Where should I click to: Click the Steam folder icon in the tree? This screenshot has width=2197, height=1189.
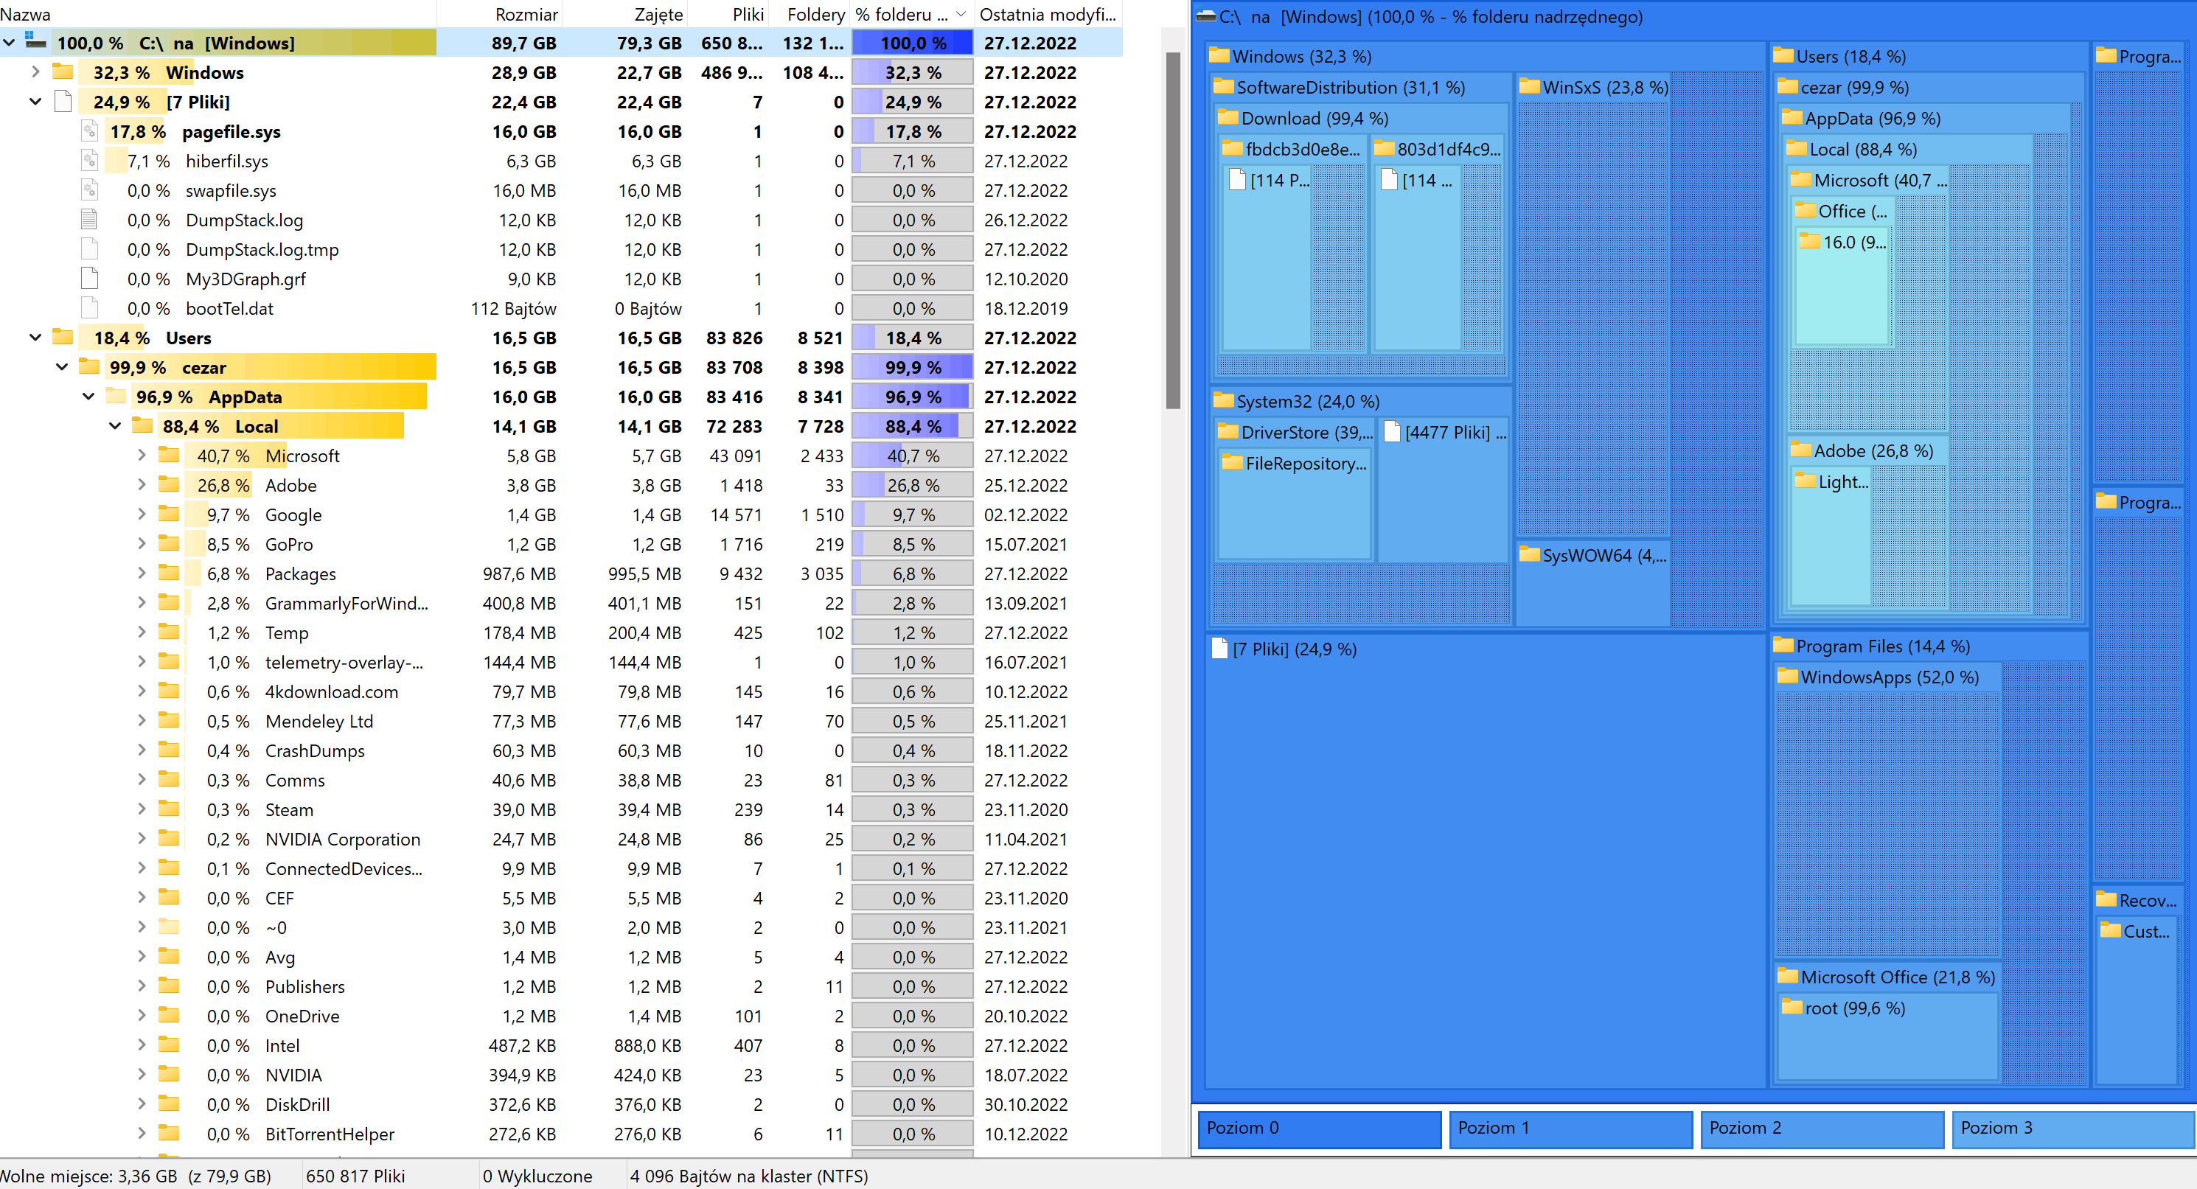click(169, 809)
